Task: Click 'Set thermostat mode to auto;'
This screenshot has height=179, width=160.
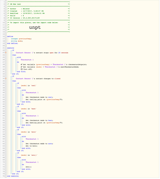Action: point(39,144)
